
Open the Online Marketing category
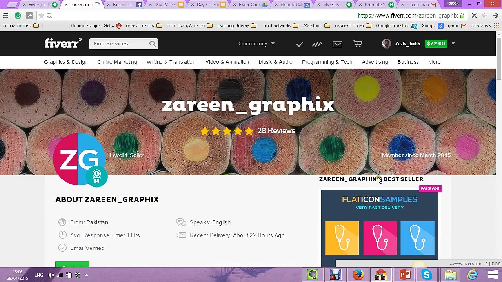pyautogui.click(x=117, y=62)
